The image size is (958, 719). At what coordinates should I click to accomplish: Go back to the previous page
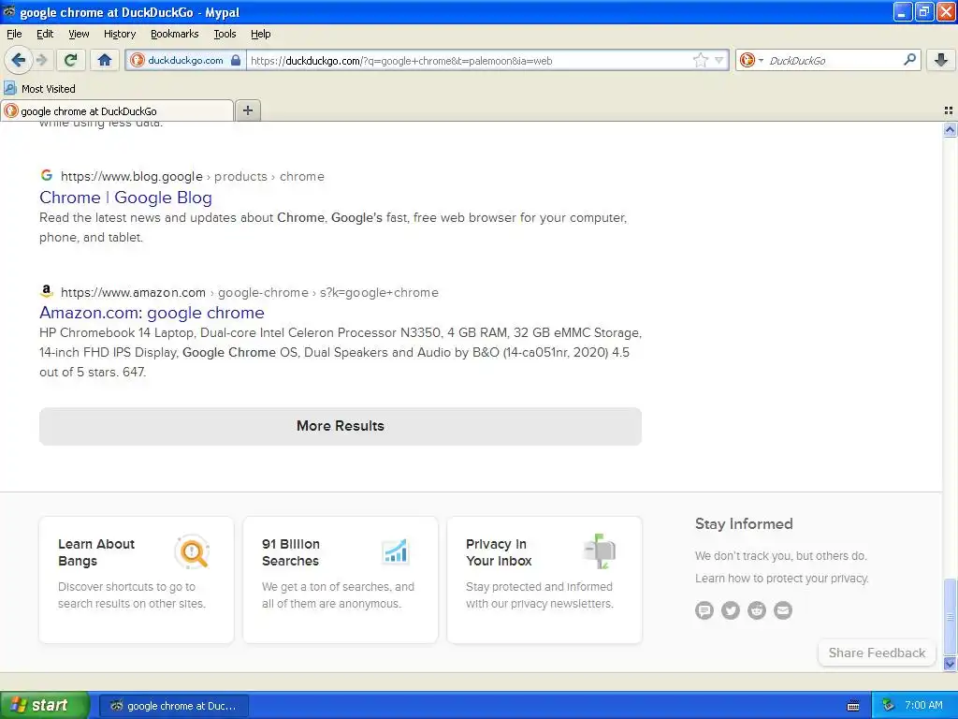[x=19, y=60]
